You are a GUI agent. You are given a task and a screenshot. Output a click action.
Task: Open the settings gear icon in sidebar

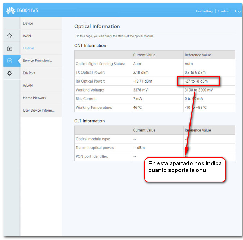click(x=10, y=73)
